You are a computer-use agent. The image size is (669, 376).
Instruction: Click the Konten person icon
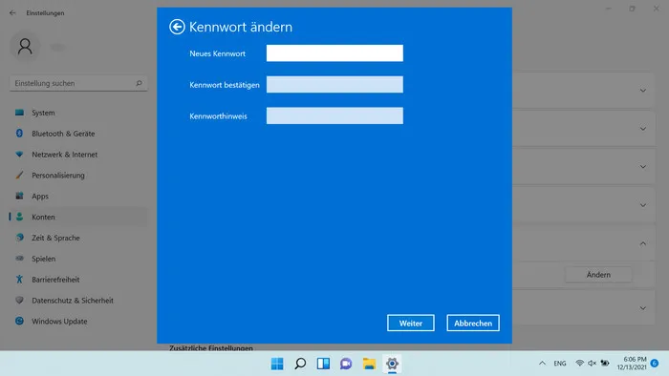click(x=19, y=217)
